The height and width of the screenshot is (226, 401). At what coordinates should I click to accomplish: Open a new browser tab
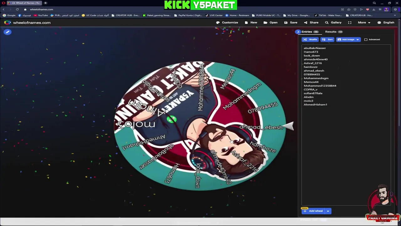[x=45, y=3]
